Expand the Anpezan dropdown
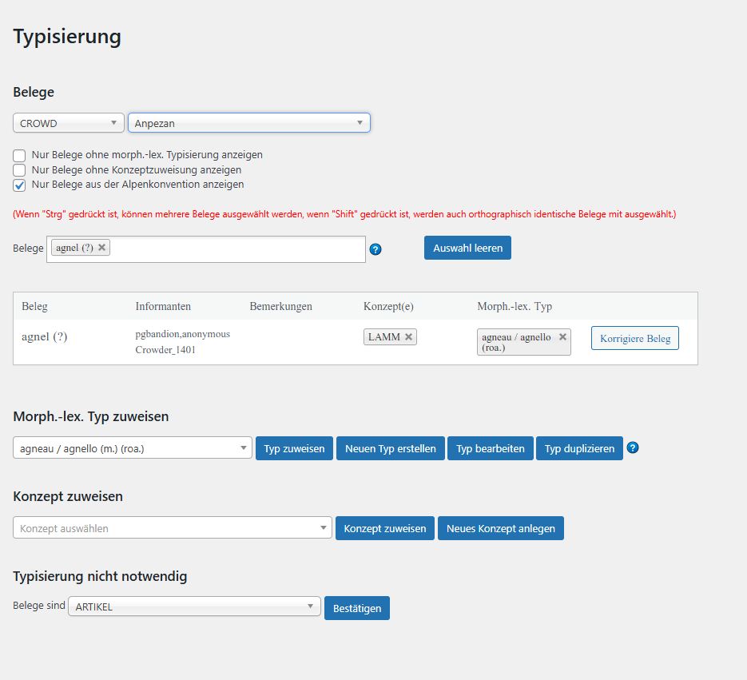This screenshot has height=680, width=747. point(248,123)
